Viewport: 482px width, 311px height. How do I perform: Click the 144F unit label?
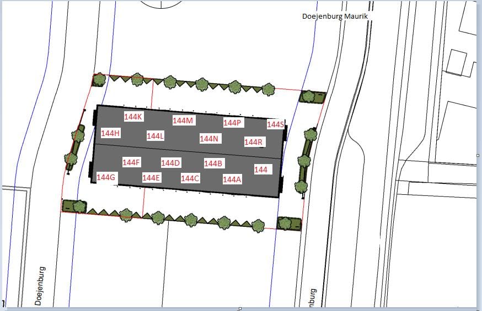[x=132, y=162]
